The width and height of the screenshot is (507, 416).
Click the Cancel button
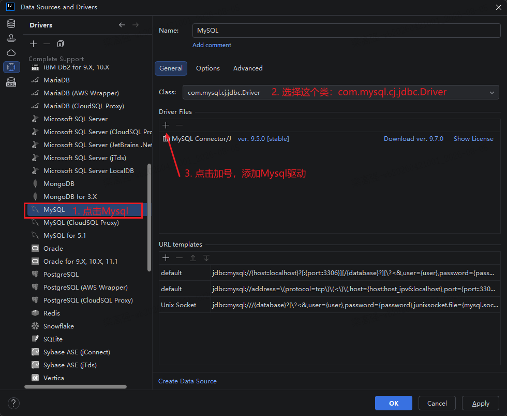click(x=437, y=403)
